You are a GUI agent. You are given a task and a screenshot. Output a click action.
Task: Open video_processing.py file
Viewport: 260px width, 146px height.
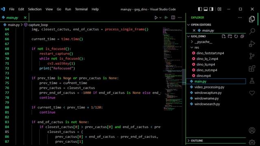click(x=209, y=87)
